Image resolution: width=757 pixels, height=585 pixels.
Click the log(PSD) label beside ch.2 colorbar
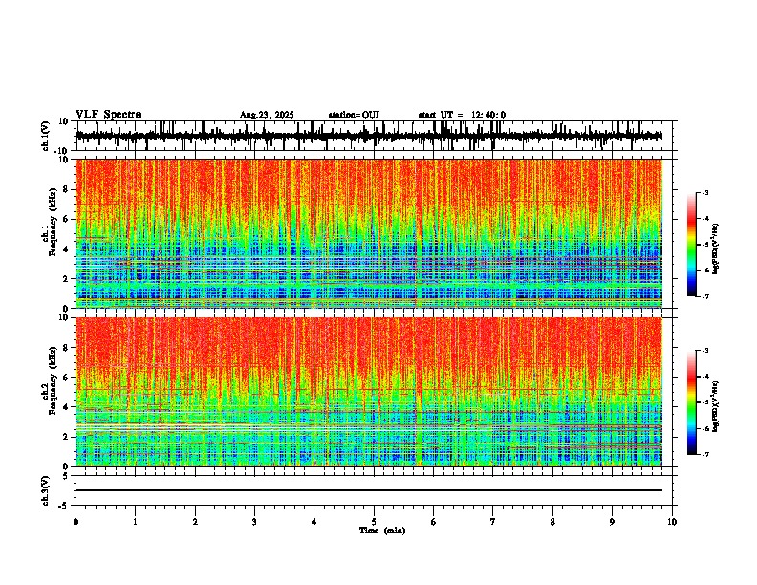pyautogui.click(x=715, y=407)
